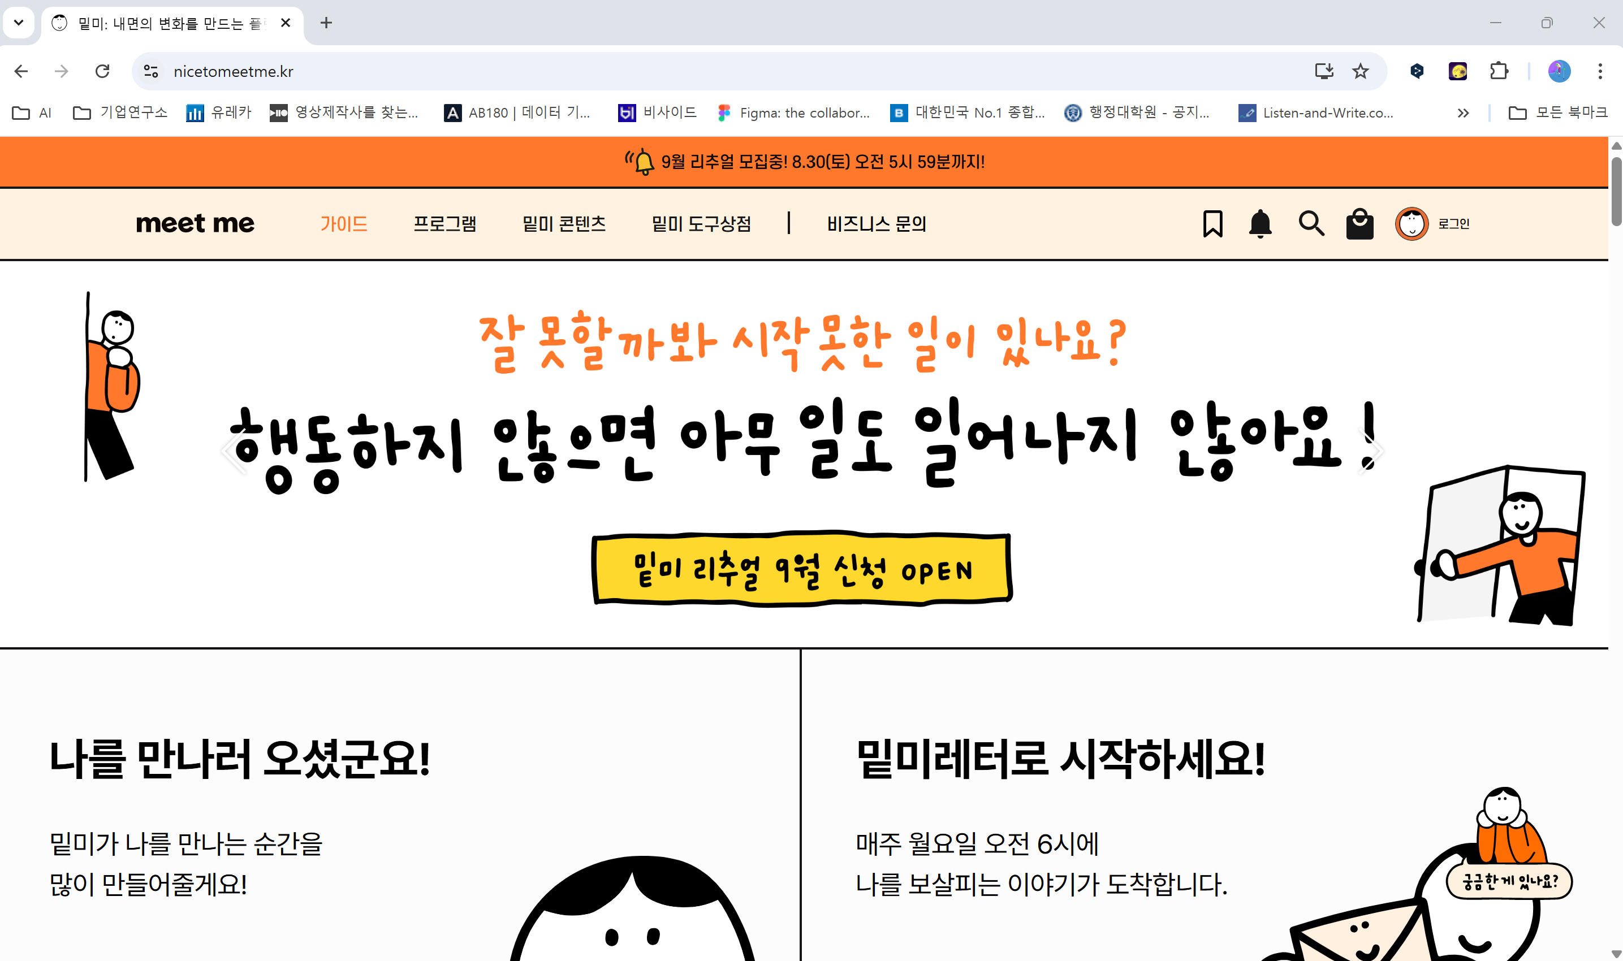Click the 잘 못할까봐 시작 못한 일이 있나요? text
The image size is (1623, 961).
802,342
